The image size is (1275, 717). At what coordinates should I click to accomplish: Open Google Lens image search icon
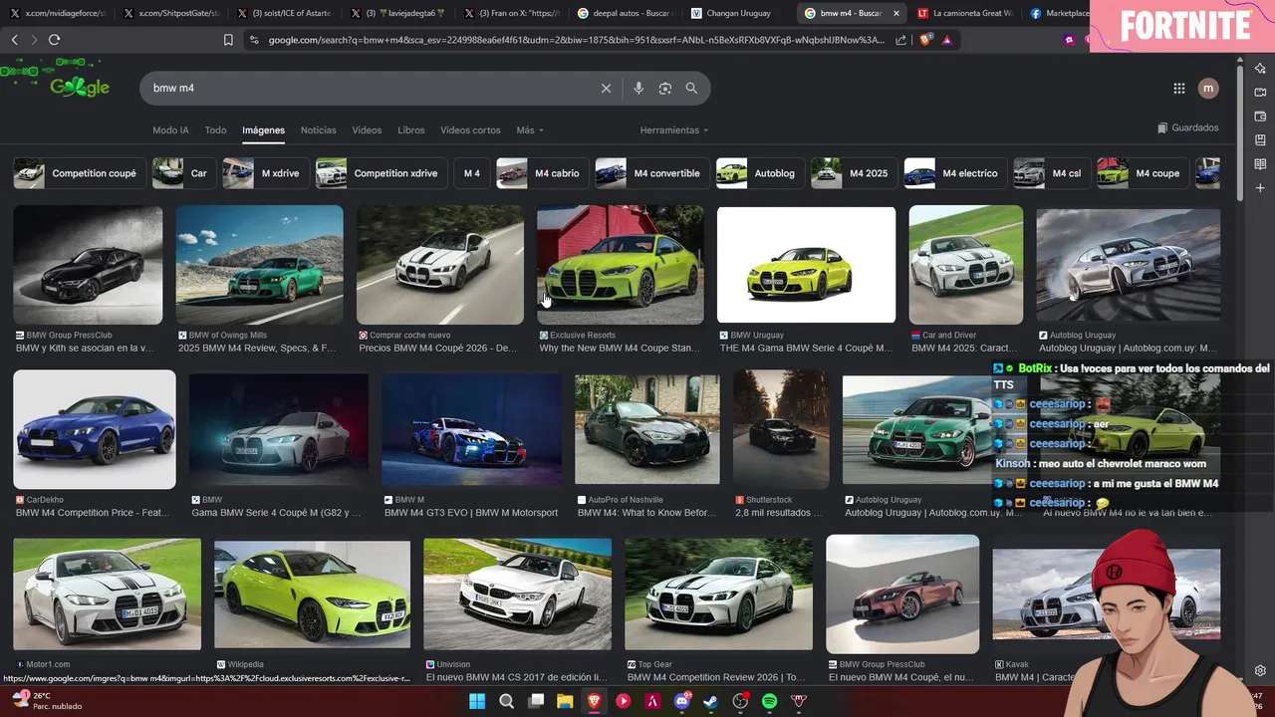[x=665, y=89]
